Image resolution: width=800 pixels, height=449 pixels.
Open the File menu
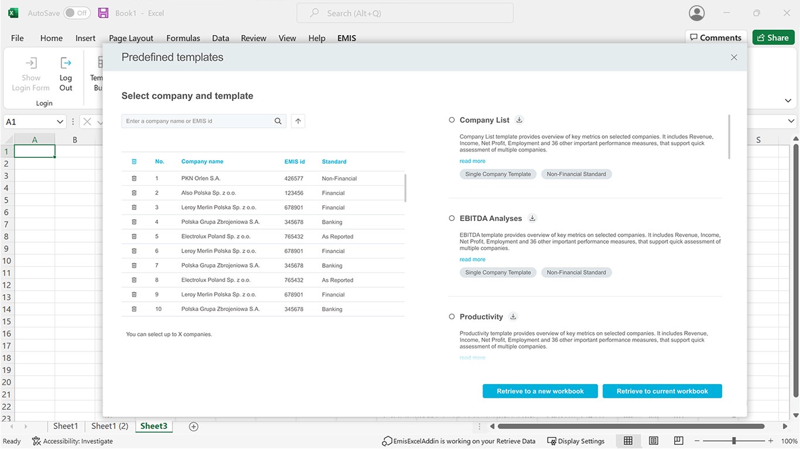click(18, 38)
